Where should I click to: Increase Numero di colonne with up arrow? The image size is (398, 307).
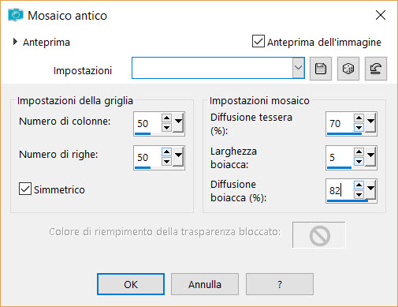166,118
